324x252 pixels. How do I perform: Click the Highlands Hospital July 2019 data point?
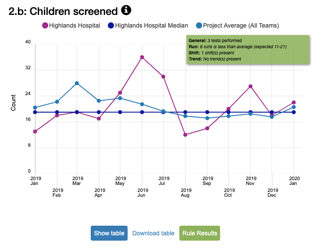[164, 77]
